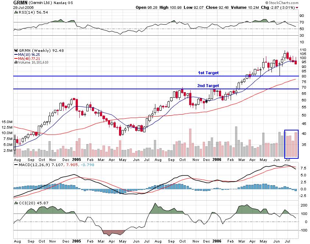
Task: Click the -2.5 MACD axis label
Action: click(x=303, y=196)
